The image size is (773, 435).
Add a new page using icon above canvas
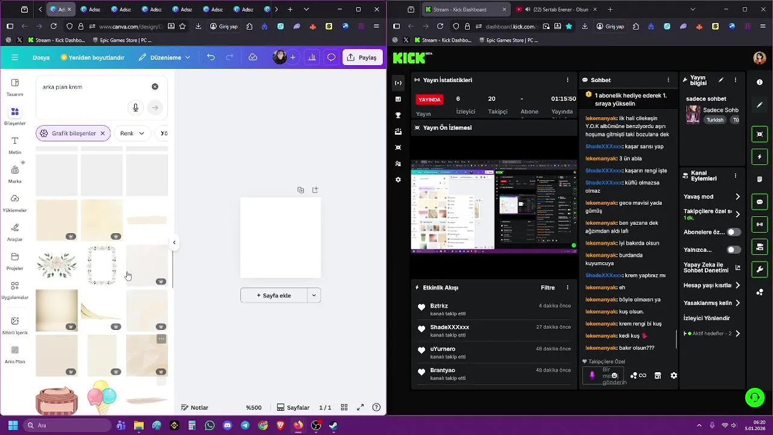pos(315,190)
